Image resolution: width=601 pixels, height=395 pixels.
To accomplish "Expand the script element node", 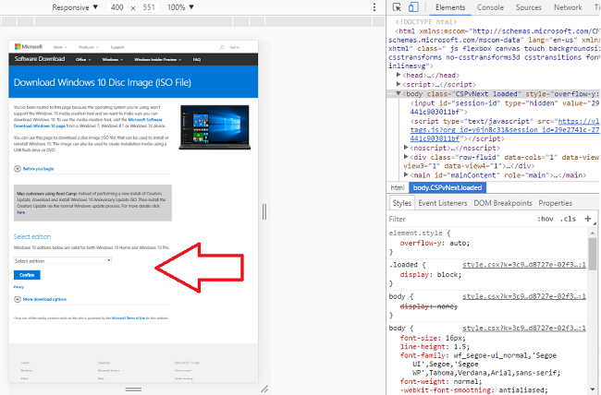I will pos(399,84).
